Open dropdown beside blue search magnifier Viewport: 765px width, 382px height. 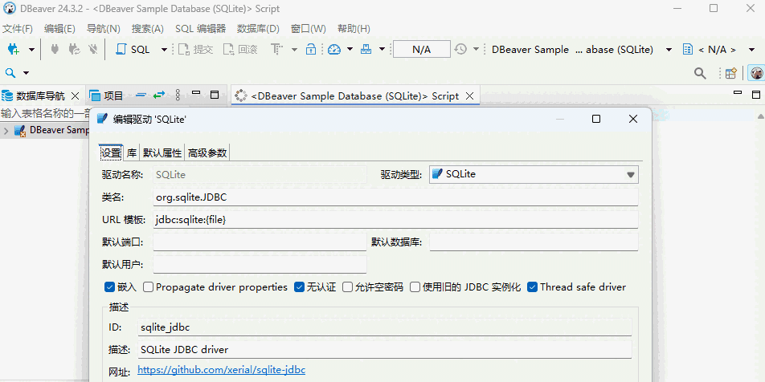(x=27, y=73)
